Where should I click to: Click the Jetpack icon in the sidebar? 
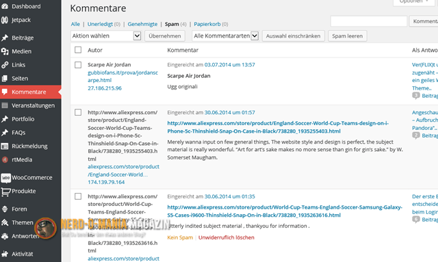5,20
